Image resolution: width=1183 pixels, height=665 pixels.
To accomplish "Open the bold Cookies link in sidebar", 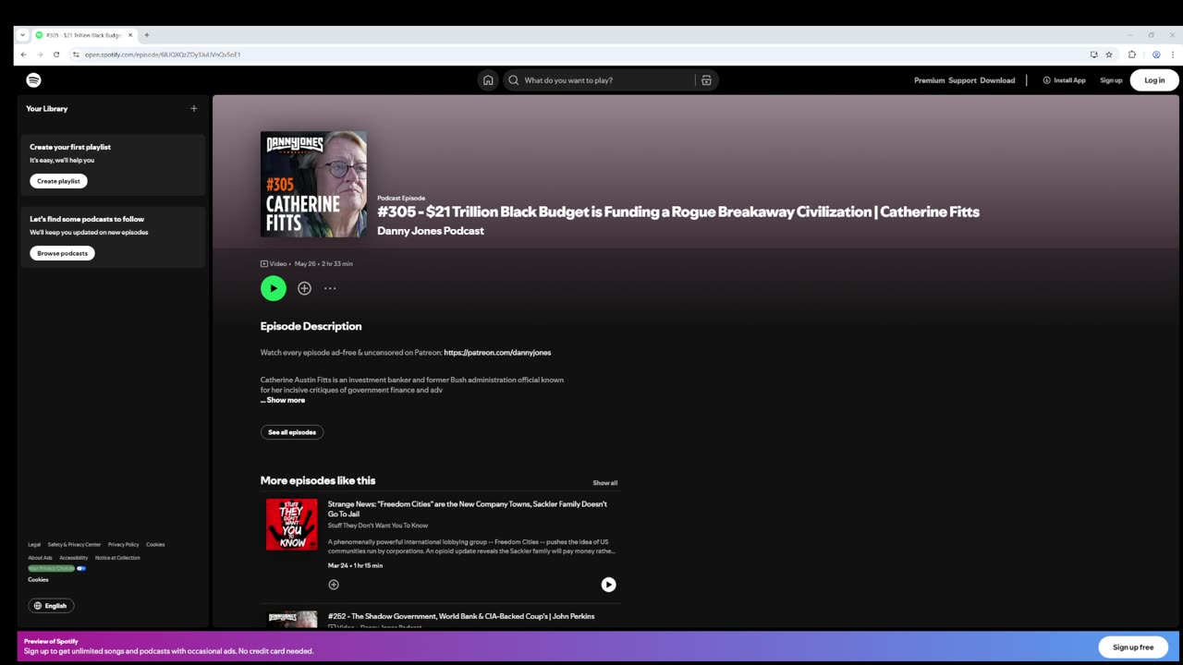I will tap(38, 580).
